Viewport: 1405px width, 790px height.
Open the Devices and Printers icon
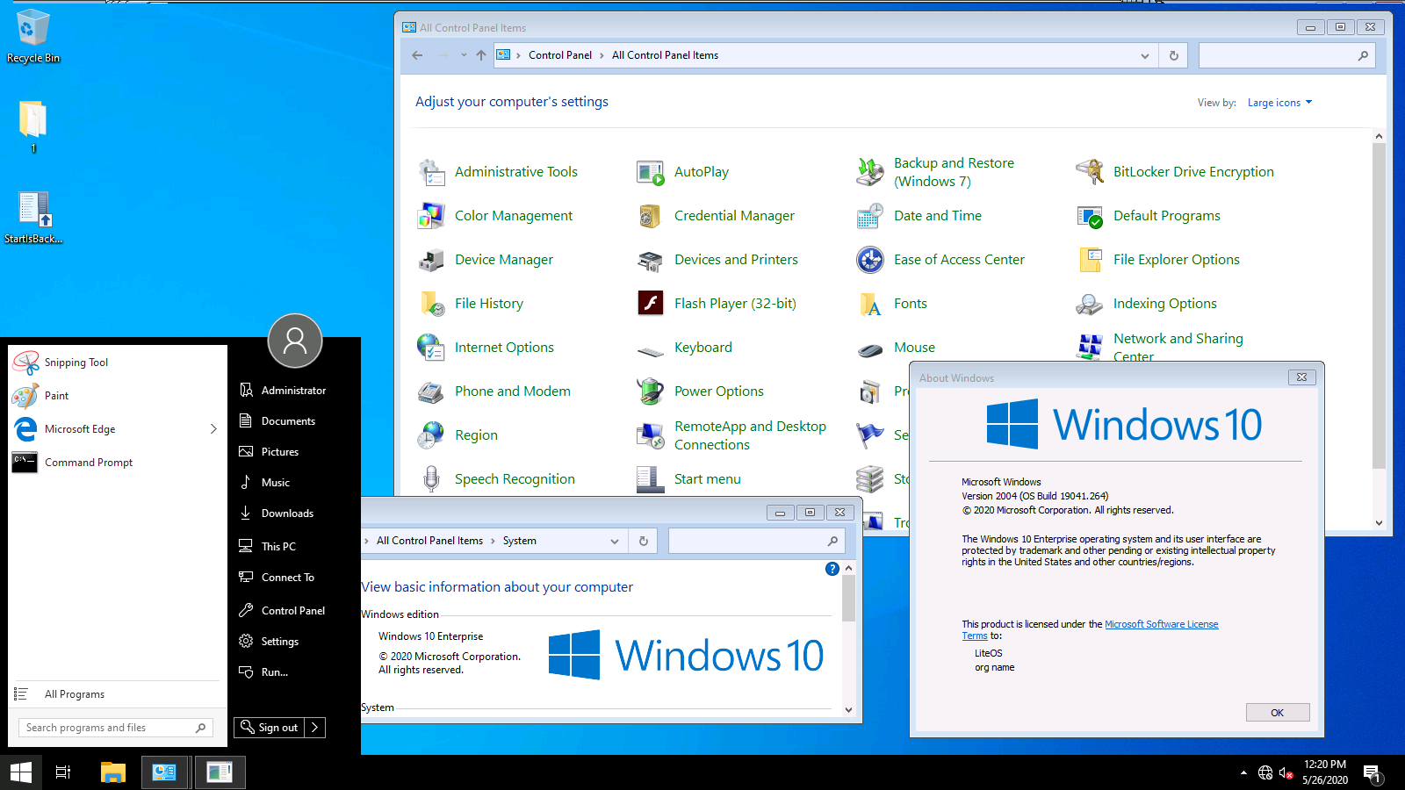point(651,260)
